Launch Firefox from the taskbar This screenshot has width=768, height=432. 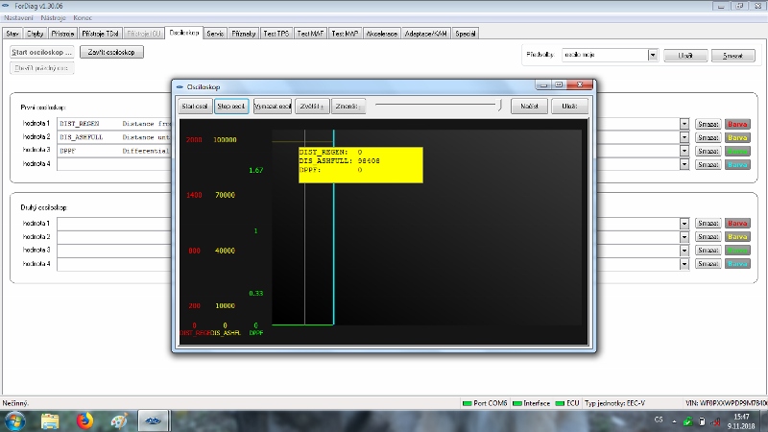click(x=84, y=420)
